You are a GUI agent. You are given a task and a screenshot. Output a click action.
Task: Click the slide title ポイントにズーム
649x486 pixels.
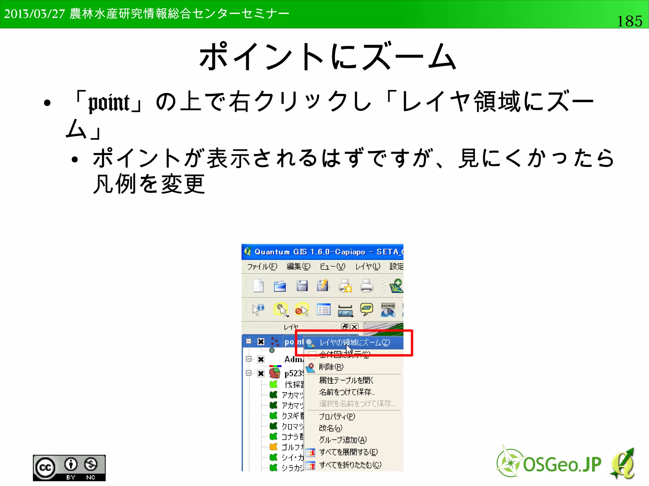(328, 57)
